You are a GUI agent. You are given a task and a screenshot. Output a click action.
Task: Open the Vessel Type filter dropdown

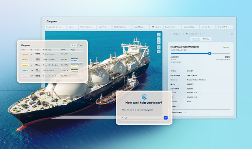pos(141,27)
